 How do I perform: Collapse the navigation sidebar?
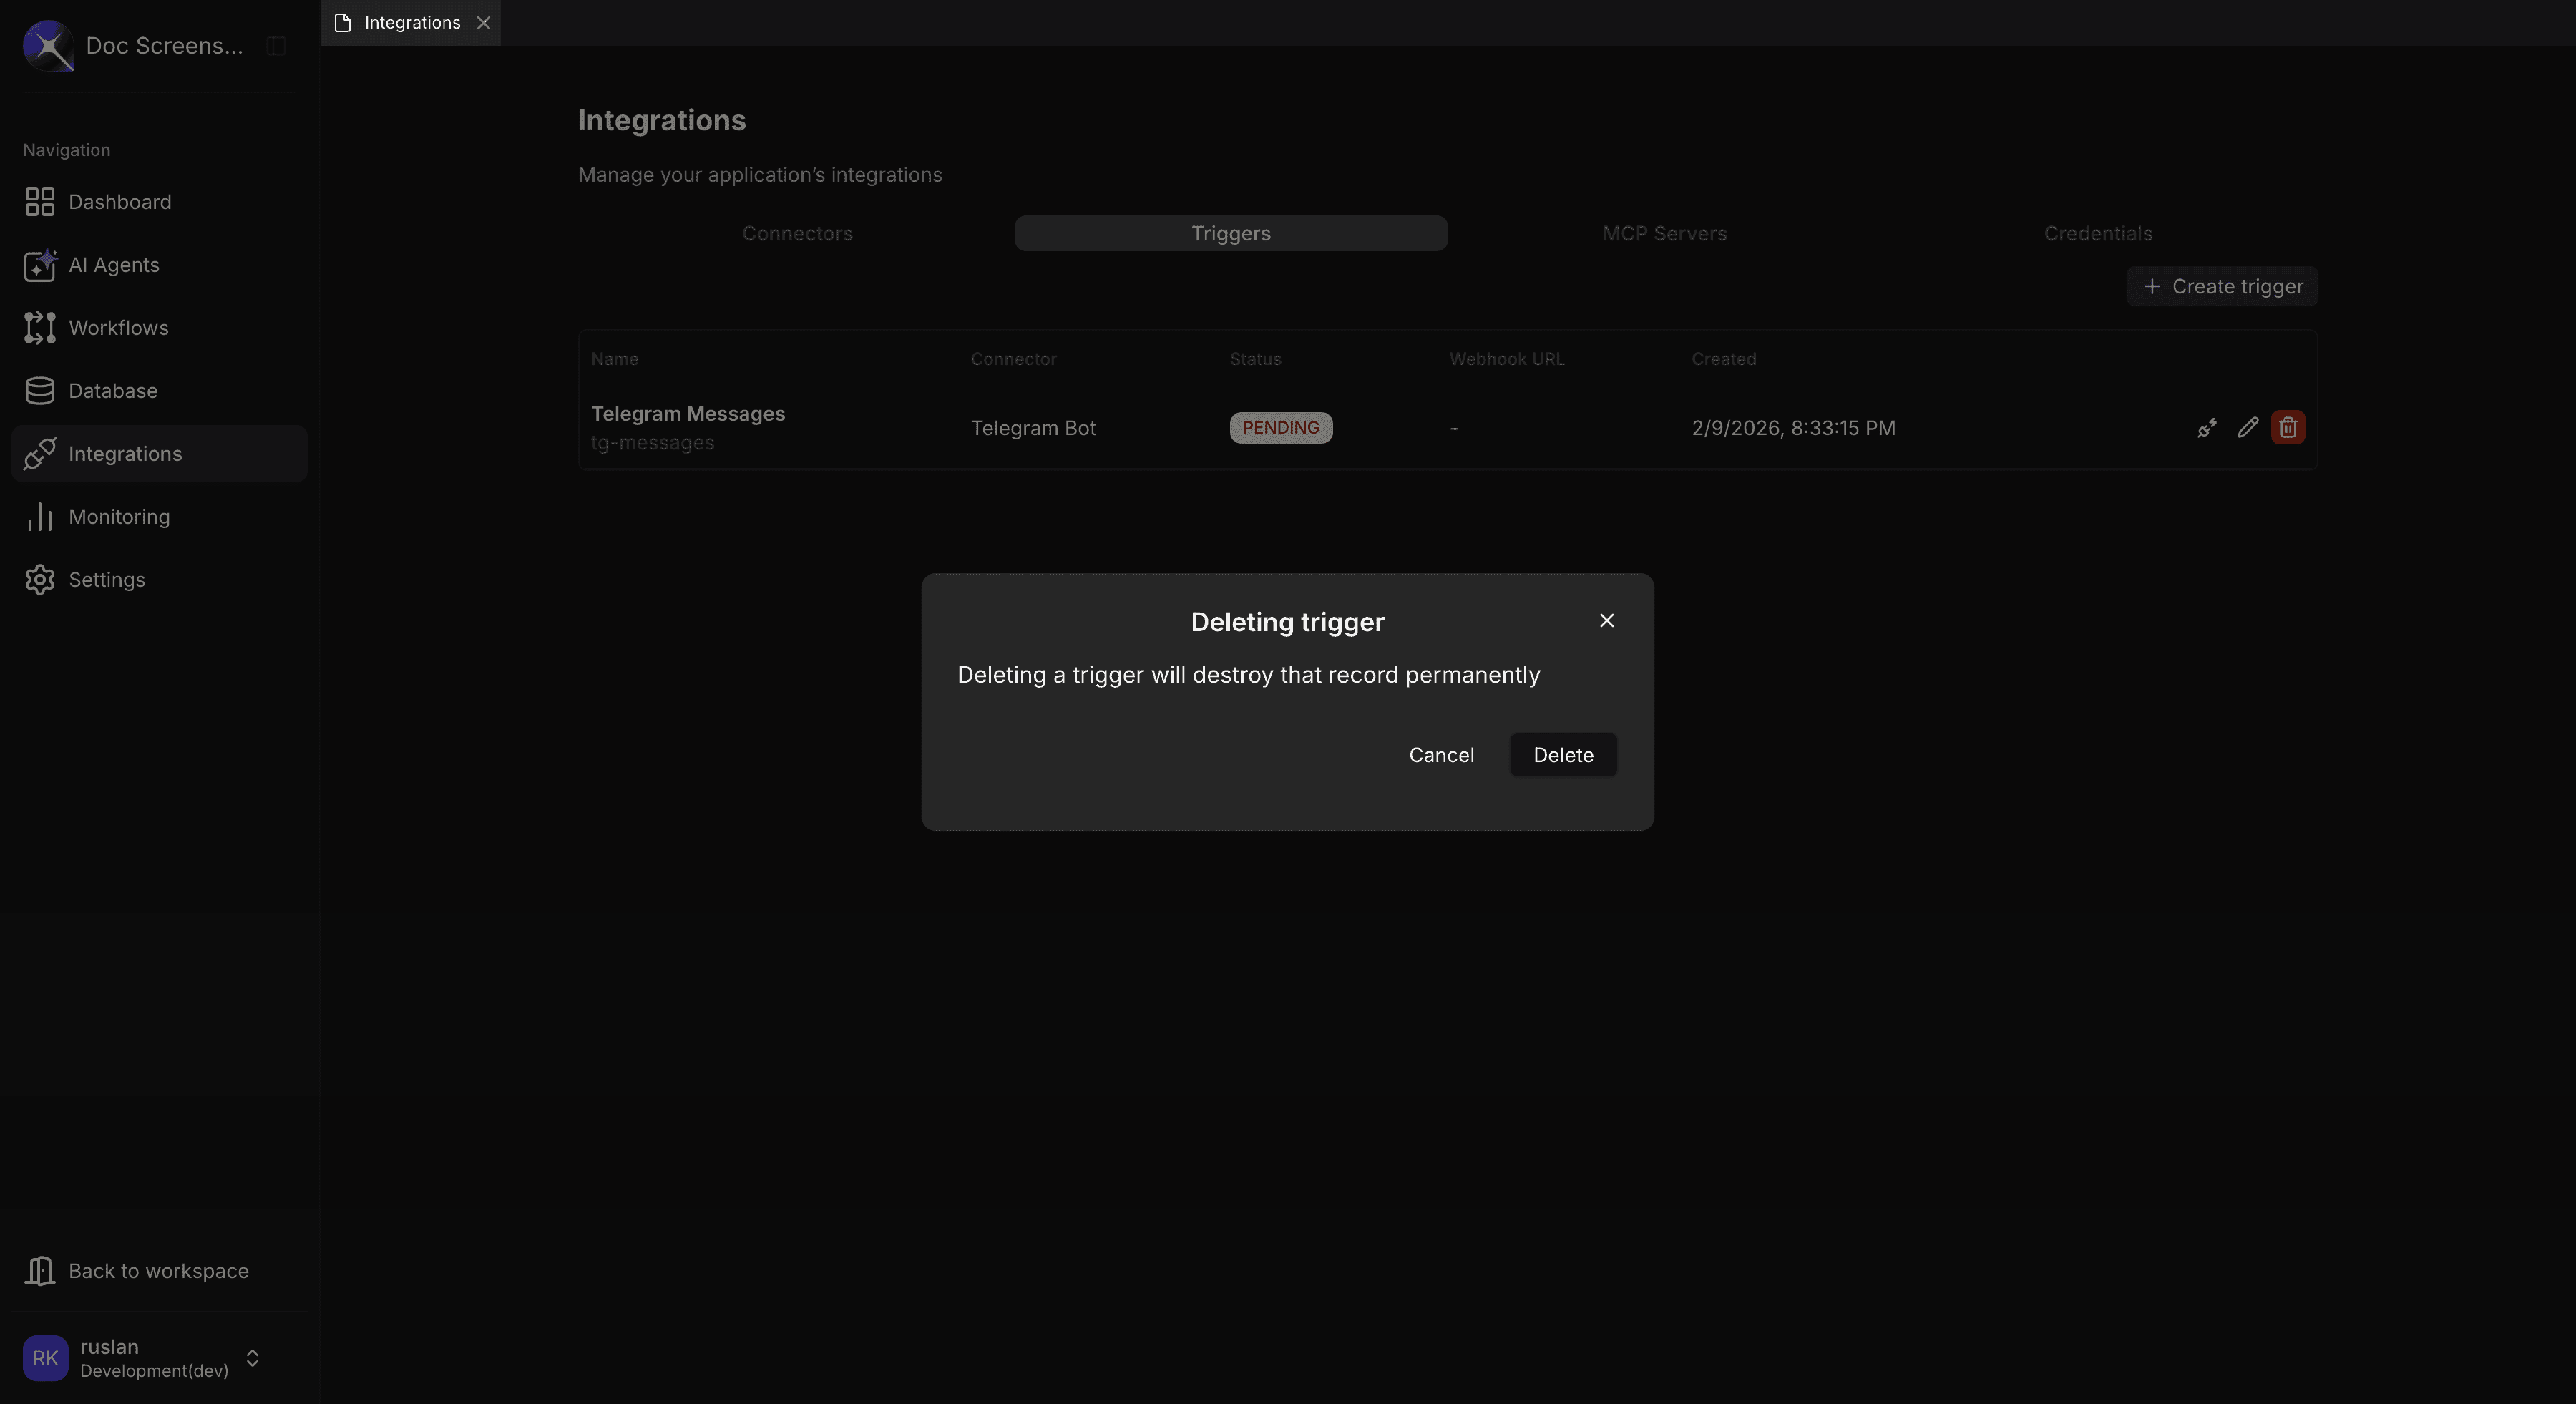pos(276,45)
